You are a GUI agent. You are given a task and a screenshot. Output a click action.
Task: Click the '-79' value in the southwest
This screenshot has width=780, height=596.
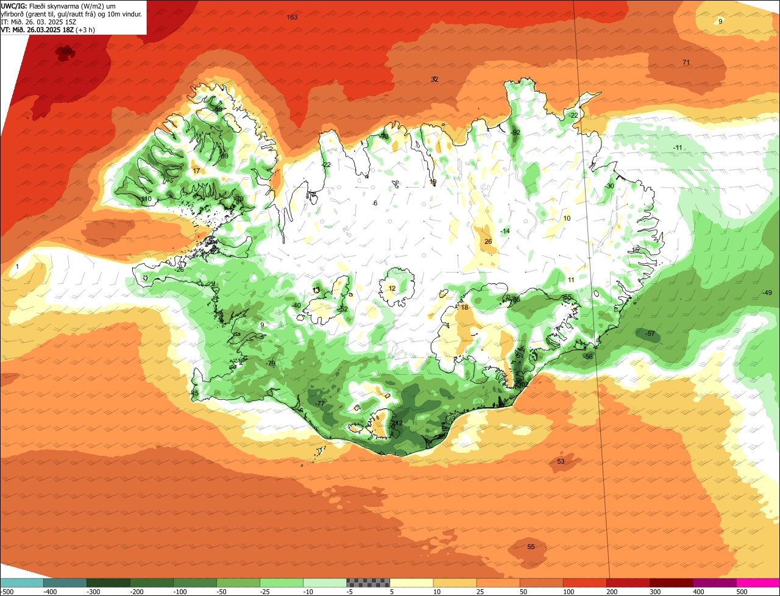pos(271,363)
